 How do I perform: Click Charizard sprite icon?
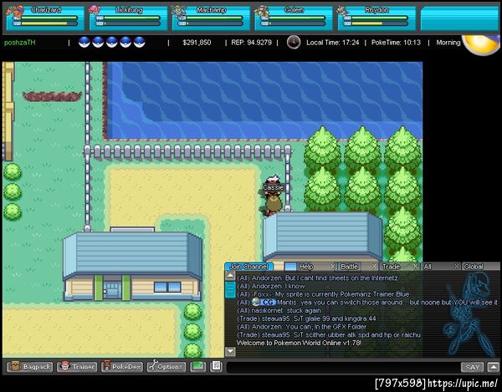click(15, 11)
